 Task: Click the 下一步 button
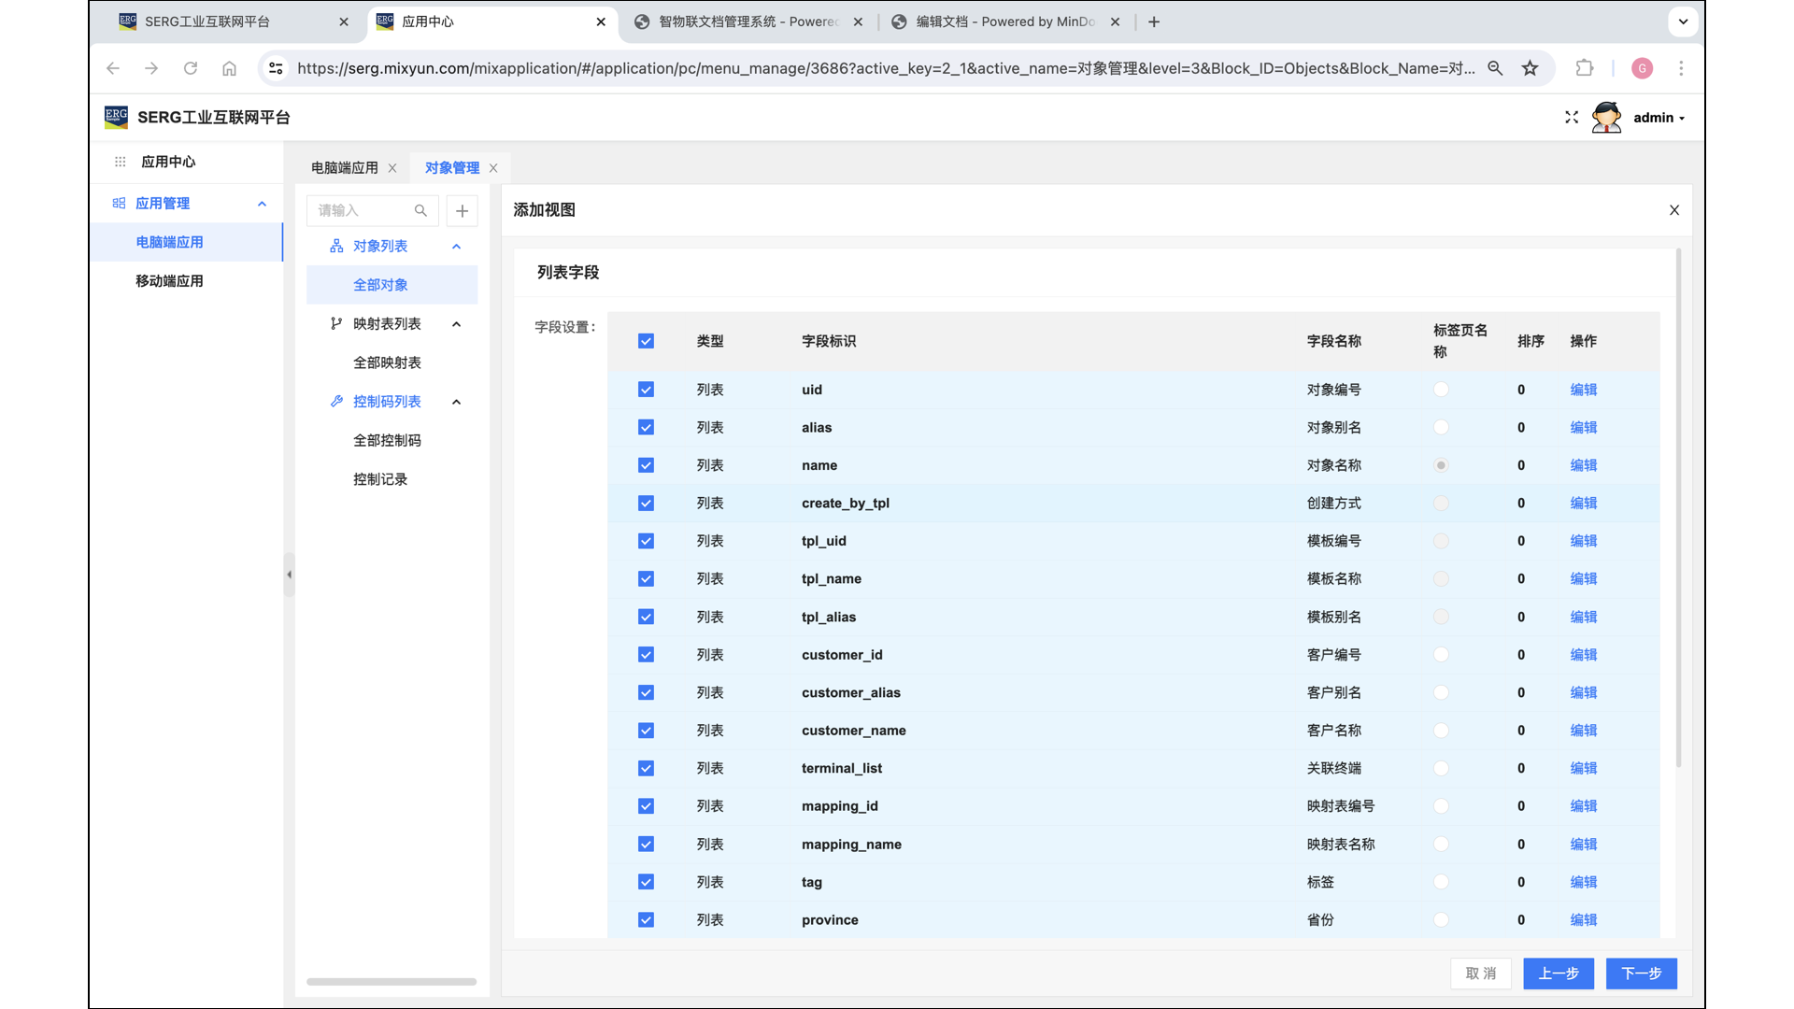pyautogui.click(x=1641, y=973)
